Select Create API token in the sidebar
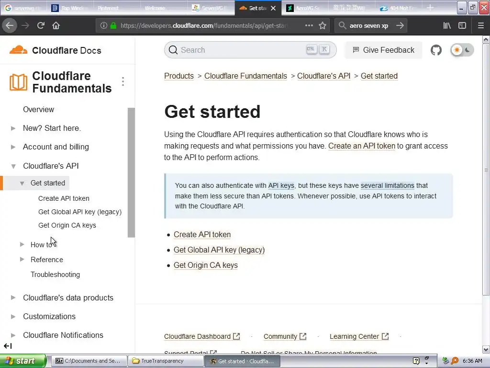490x368 pixels. [x=64, y=198]
